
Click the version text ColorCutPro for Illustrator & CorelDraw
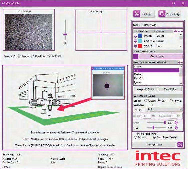(x=32, y=56)
